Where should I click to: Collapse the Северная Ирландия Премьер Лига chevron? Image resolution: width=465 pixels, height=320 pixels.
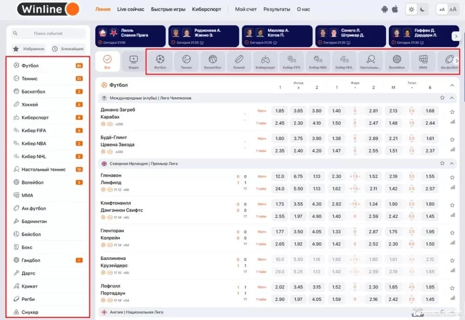(452, 163)
